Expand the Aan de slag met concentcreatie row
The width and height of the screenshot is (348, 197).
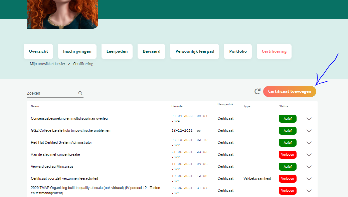coord(309,155)
